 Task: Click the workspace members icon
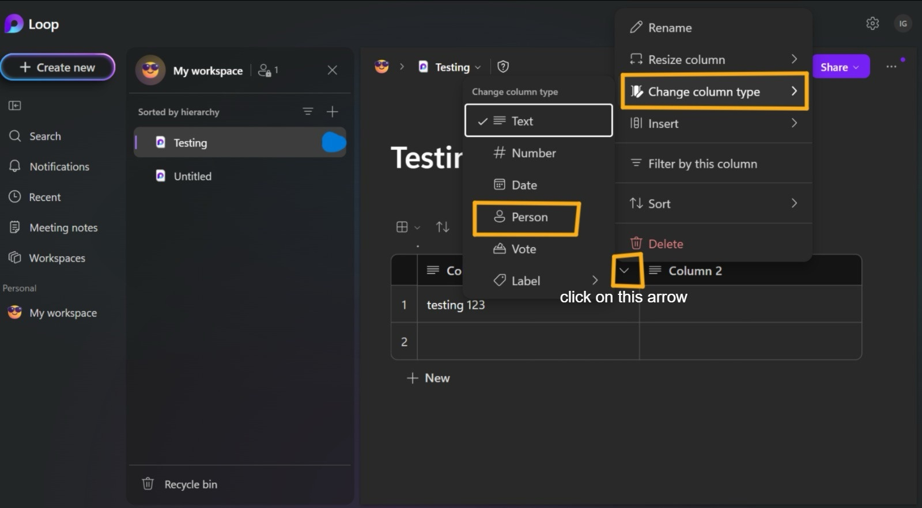point(268,70)
